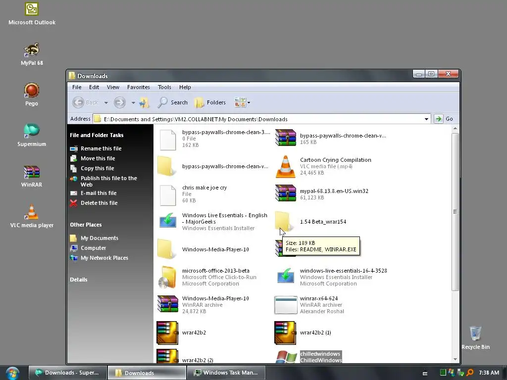The width and height of the screenshot is (507, 380).
Task: Select the windows-live-essentials-16-4-3528 installer
Action: pyautogui.click(x=331, y=277)
